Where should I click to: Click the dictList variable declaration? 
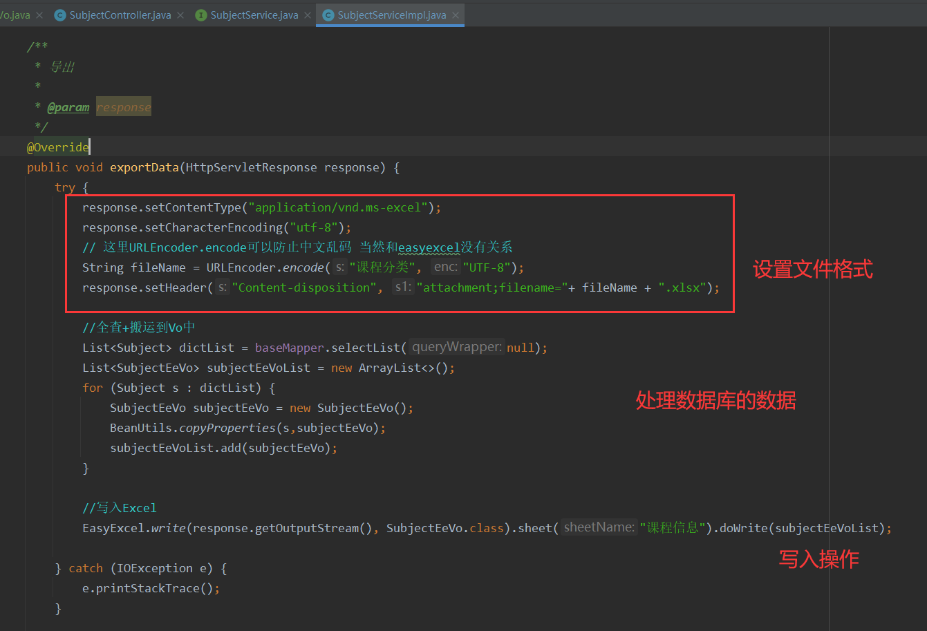pyautogui.click(x=207, y=348)
